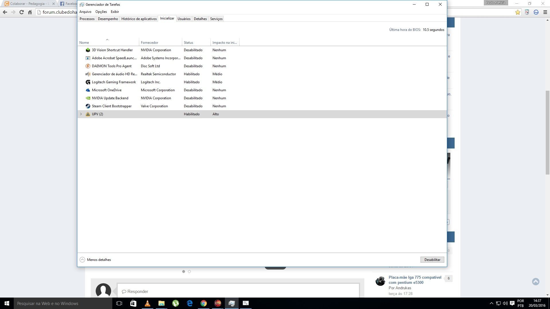The height and width of the screenshot is (309, 550).
Task: Switch to the Processos tab
Action: click(x=87, y=19)
